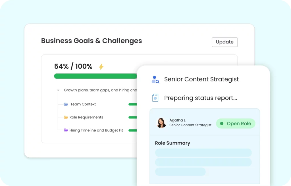Click the purple Hiring Timeline folder icon
This screenshot has height=186, width=291.
coord(66,130)
